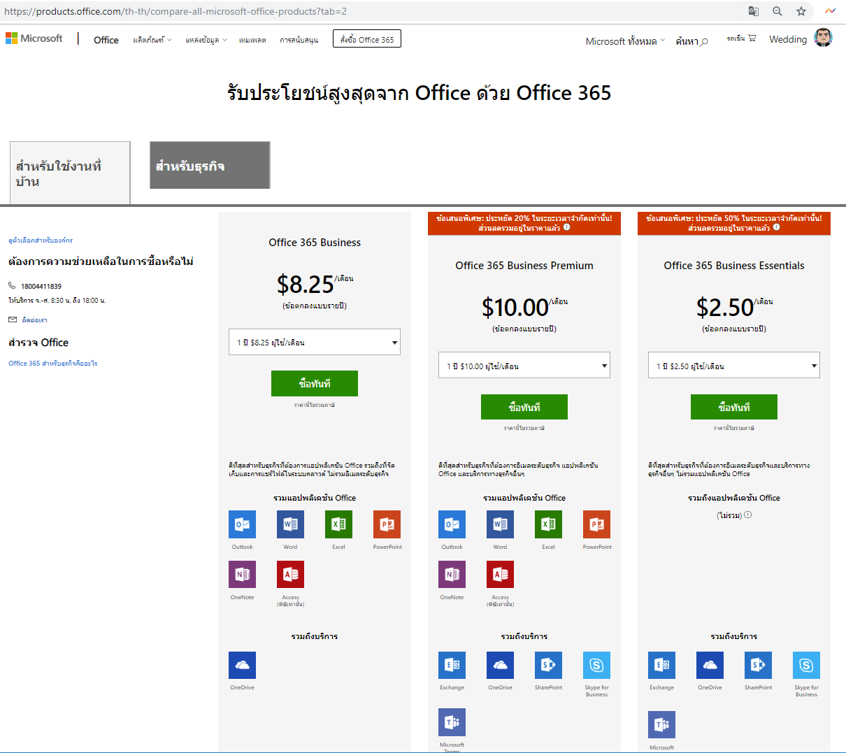Click ซื้อทันที for Office 365 Business Essentials

tap(734, 406)
